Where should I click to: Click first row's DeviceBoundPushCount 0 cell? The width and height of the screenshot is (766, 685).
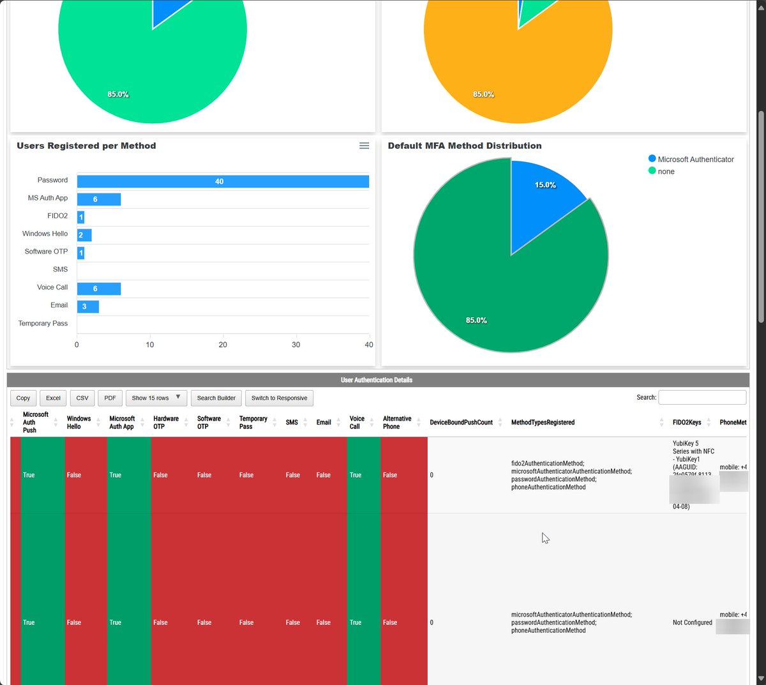468,475
